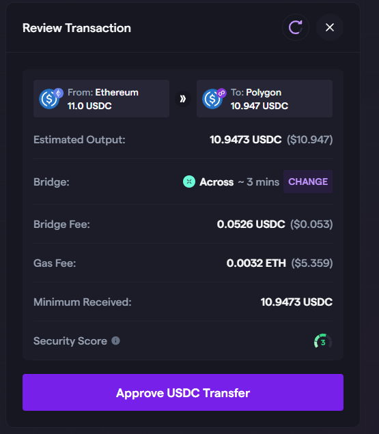This screenshot has height=434, width=379.
Task: Click the Polygon USDC token icon
Action: tap(214, 98)
